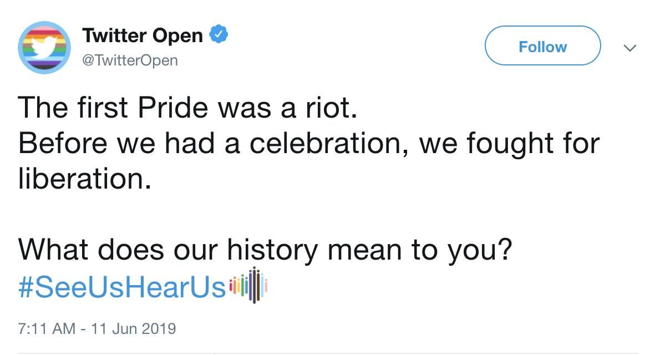Click the word "Before" starting the second line

point(63,144)
